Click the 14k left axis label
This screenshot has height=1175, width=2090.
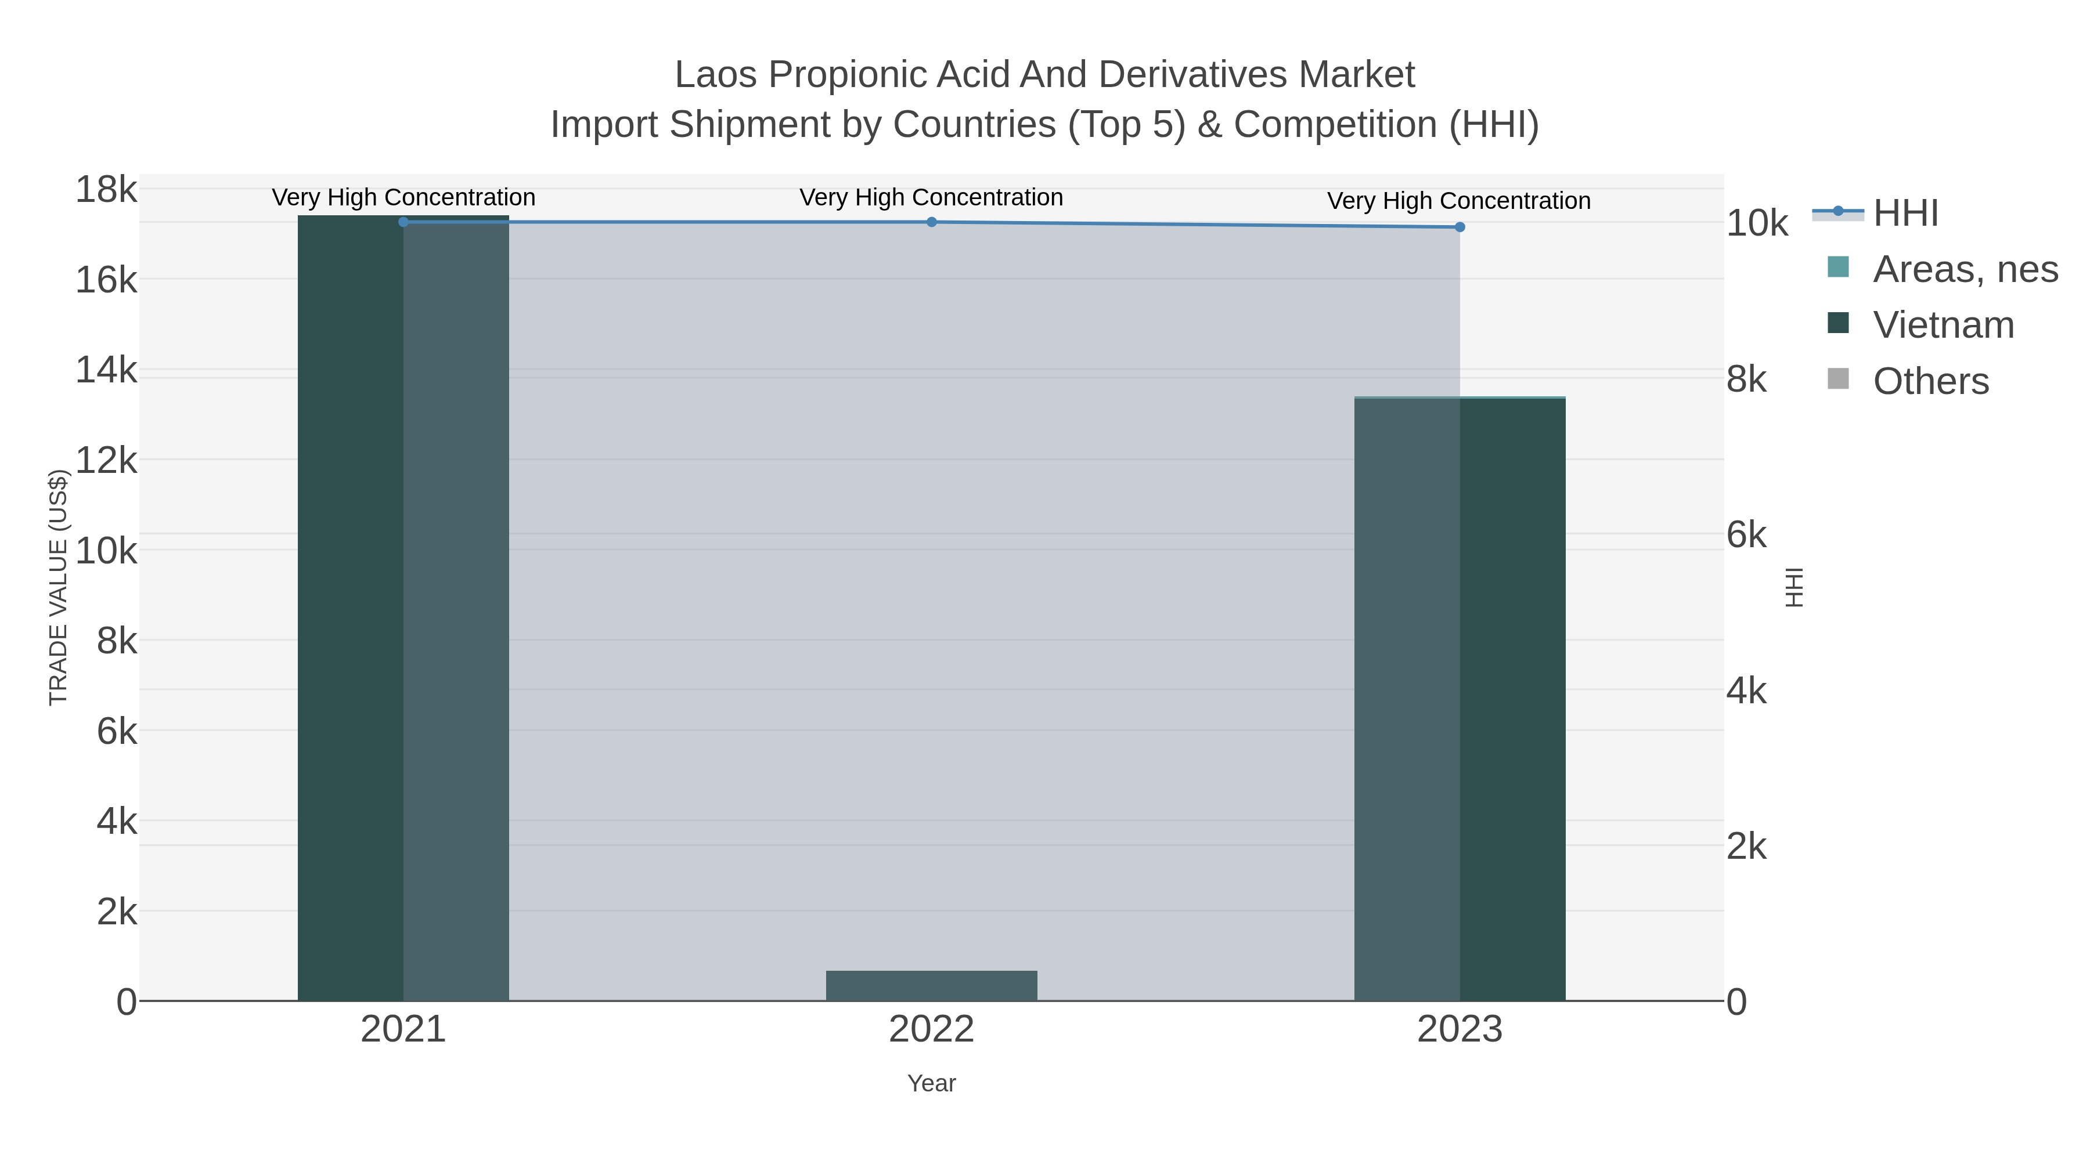tap(106, 371)
